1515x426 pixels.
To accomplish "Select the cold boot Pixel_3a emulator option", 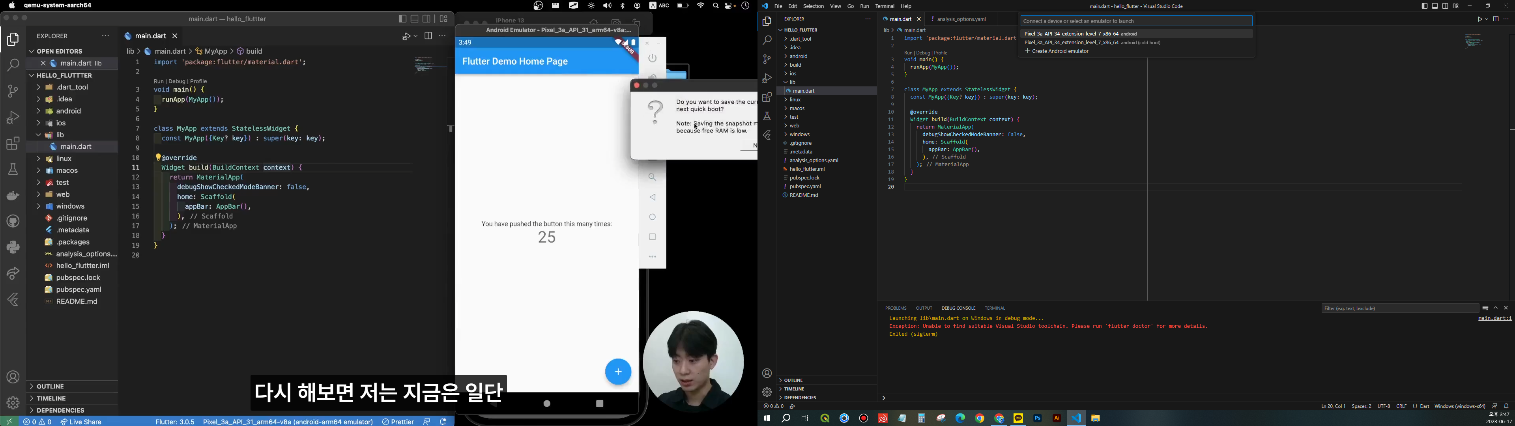I will click(x=1136, y=43).
